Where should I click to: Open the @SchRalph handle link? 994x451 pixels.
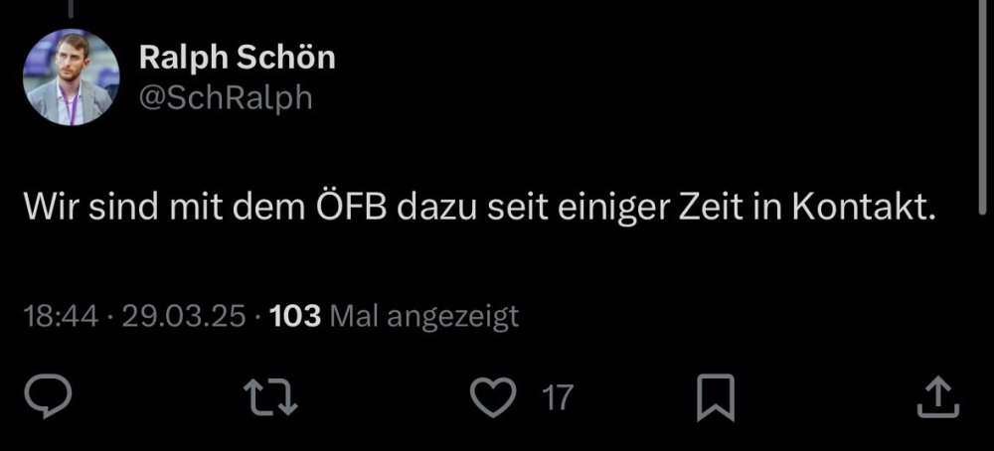tap(225, 97)
